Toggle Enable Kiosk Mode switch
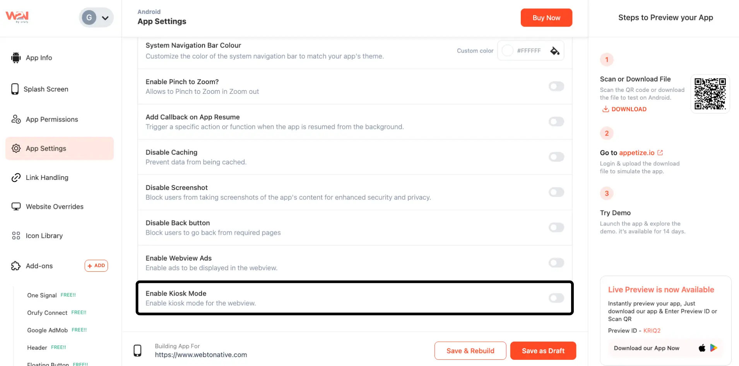Screen dimensions: 739x366 click(x=556, y=298)
